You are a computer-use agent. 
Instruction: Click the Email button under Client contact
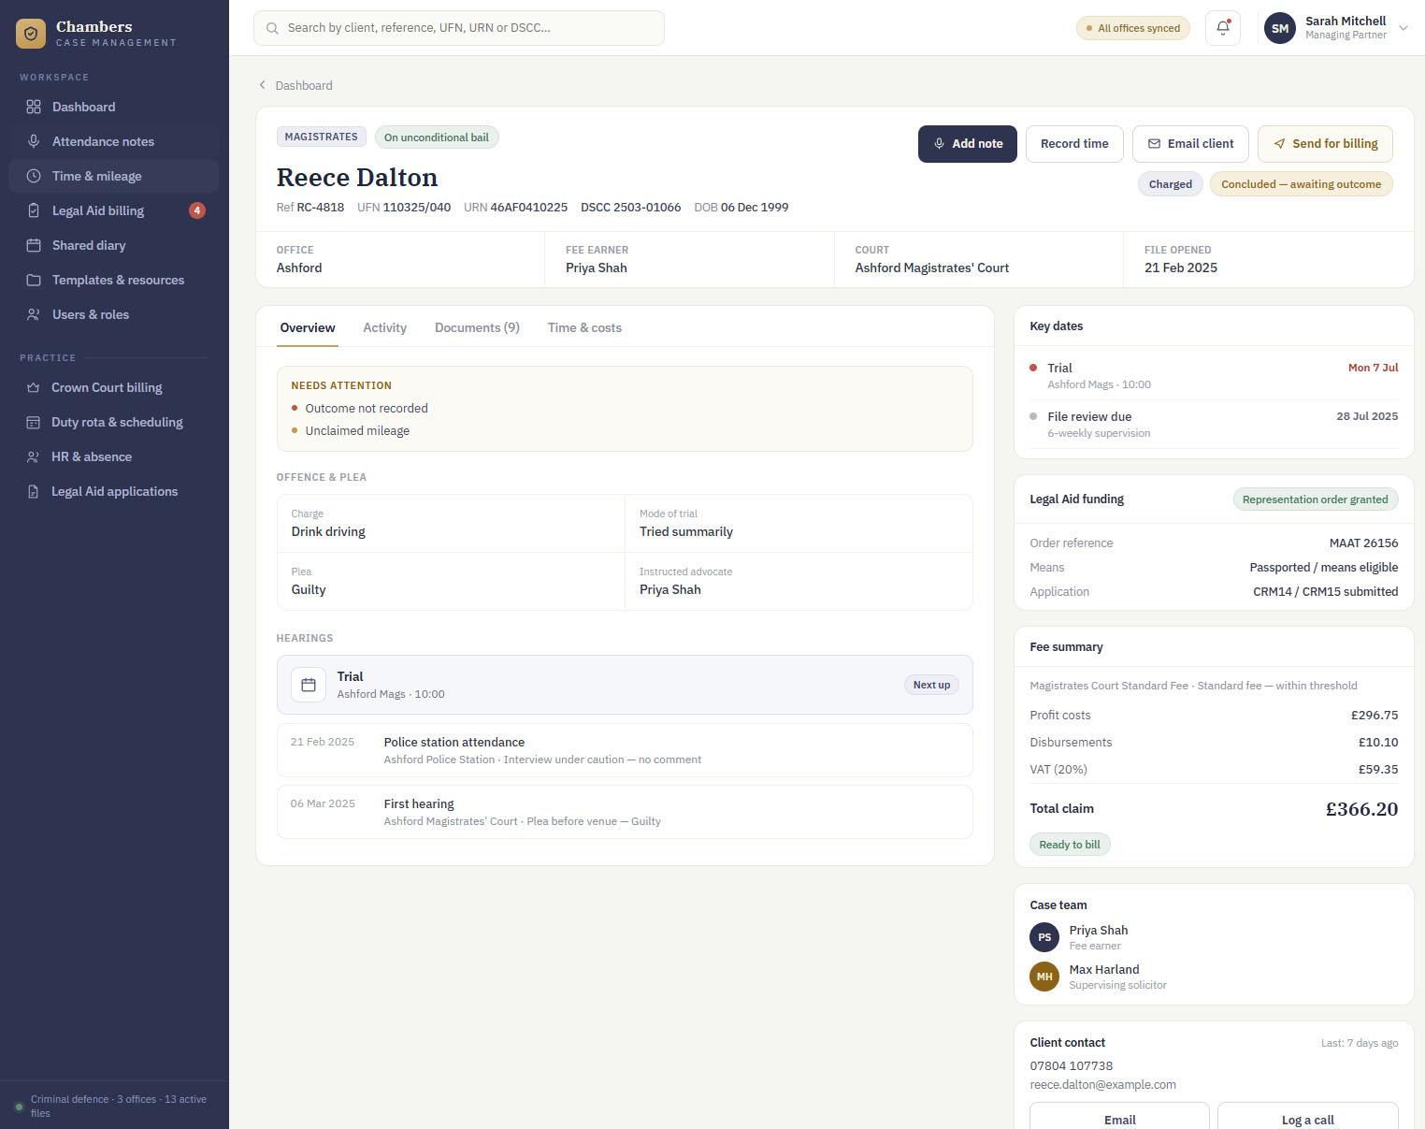tap(1119, 1118)
